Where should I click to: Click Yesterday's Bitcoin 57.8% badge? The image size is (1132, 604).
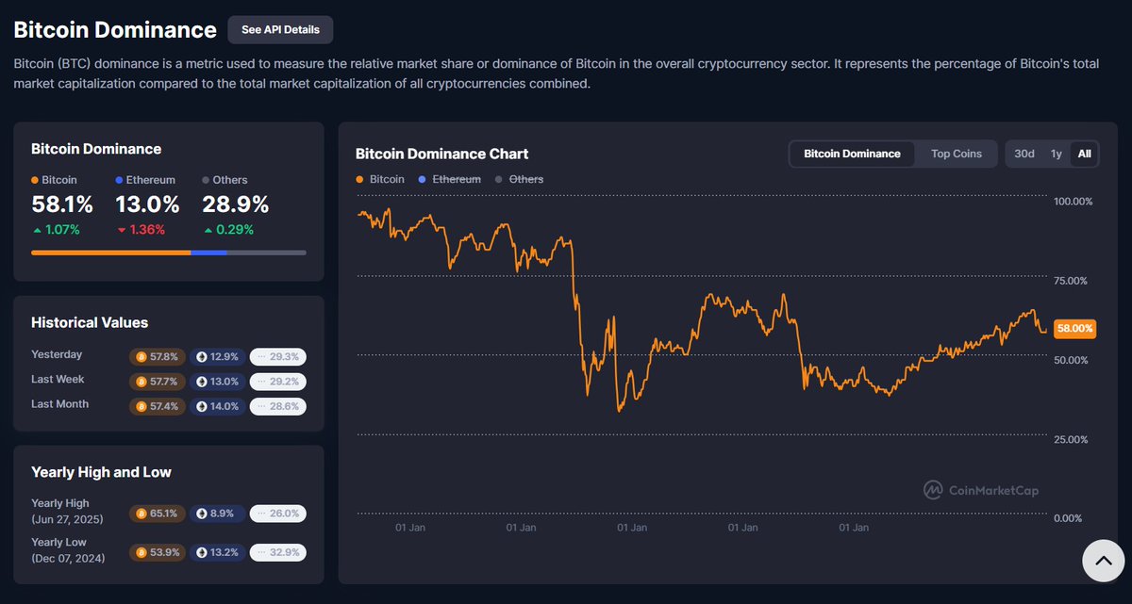click(x=158, y=357)
